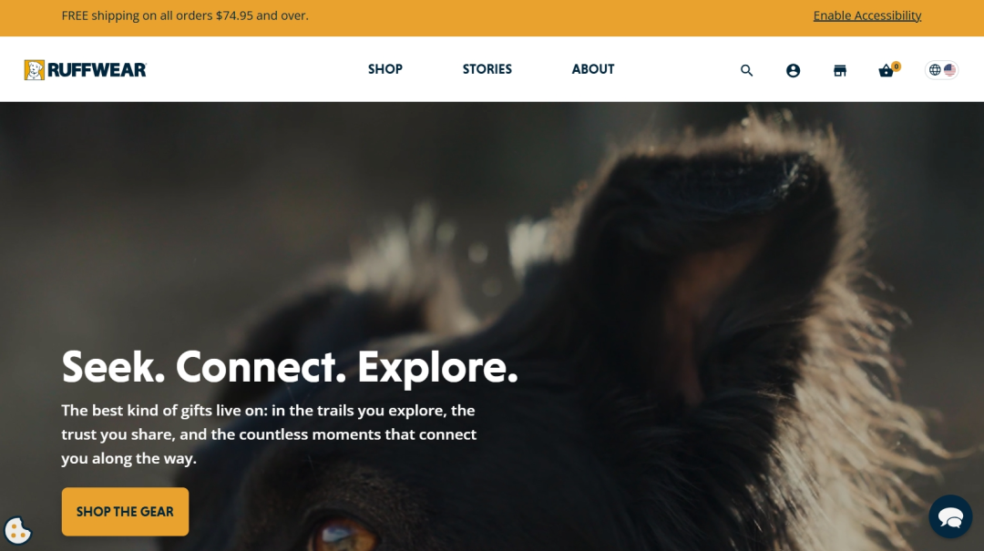Expand the SHOP navigation menu
Viewport: 984px width, 551px height.
coord(385,69)
